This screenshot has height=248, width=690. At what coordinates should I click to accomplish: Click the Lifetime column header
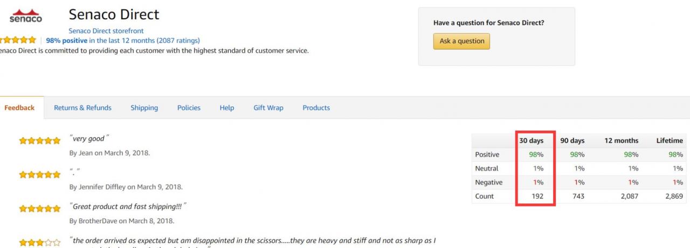pyautogui.click(x=670, y=140)
